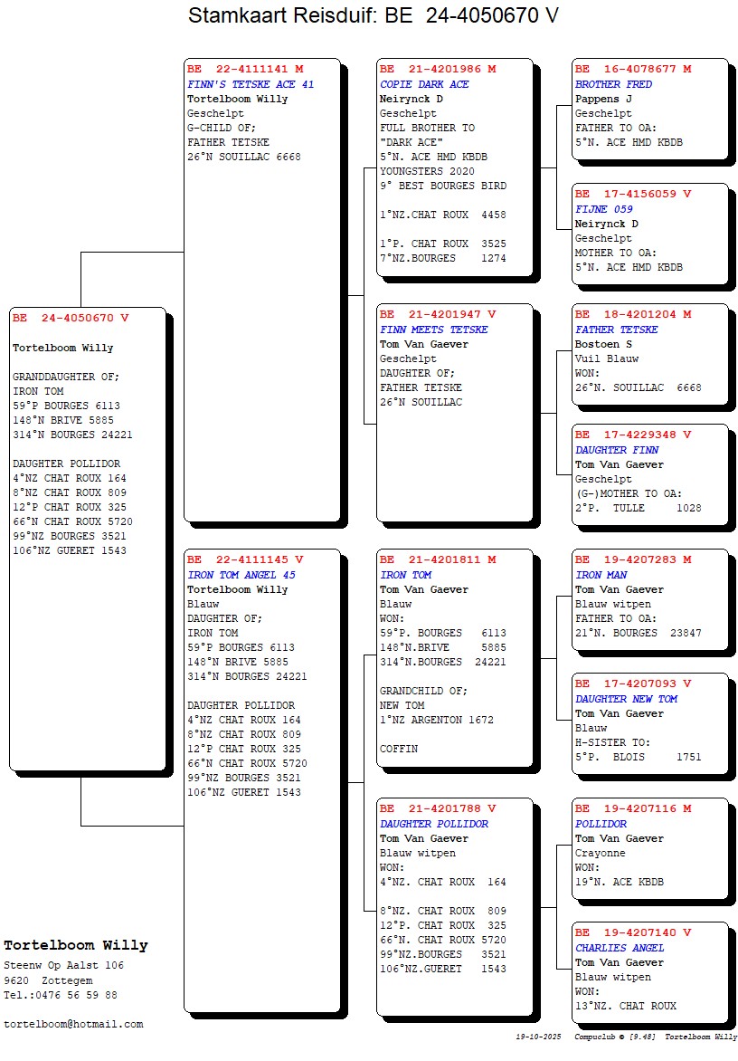Screen dimensions: 738x1061
Task: Click ring number BE 16-4078677 M
Action: click(x=633, y=70)
